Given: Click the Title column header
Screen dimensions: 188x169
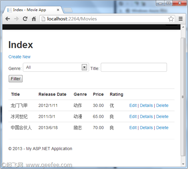Looking at the screenshot, I should [x=16, y=94].
